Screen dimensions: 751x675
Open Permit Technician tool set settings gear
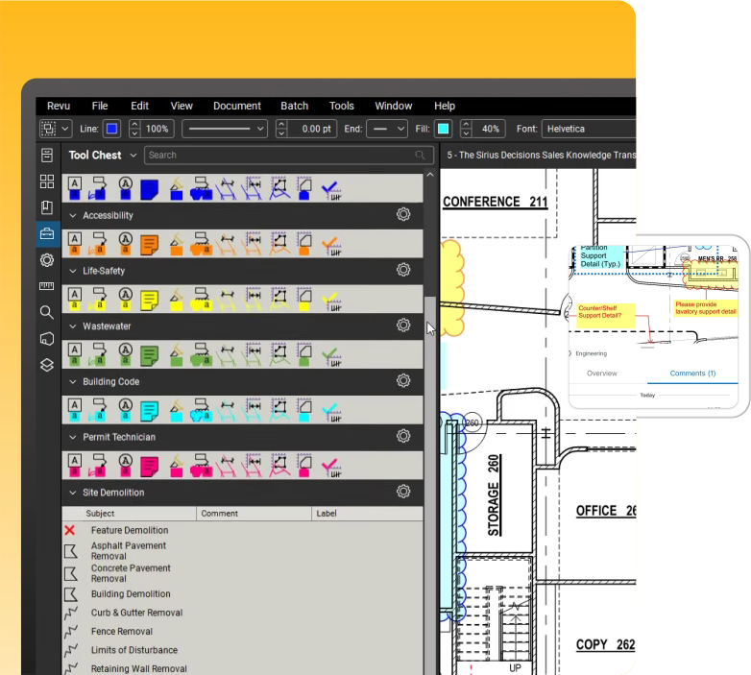[x=403, y=437]
